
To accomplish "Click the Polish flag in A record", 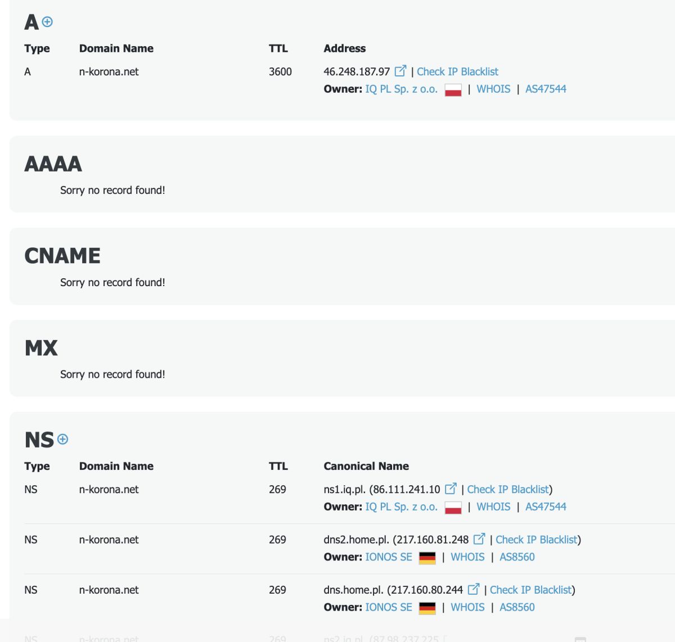I will coord(453,89).
